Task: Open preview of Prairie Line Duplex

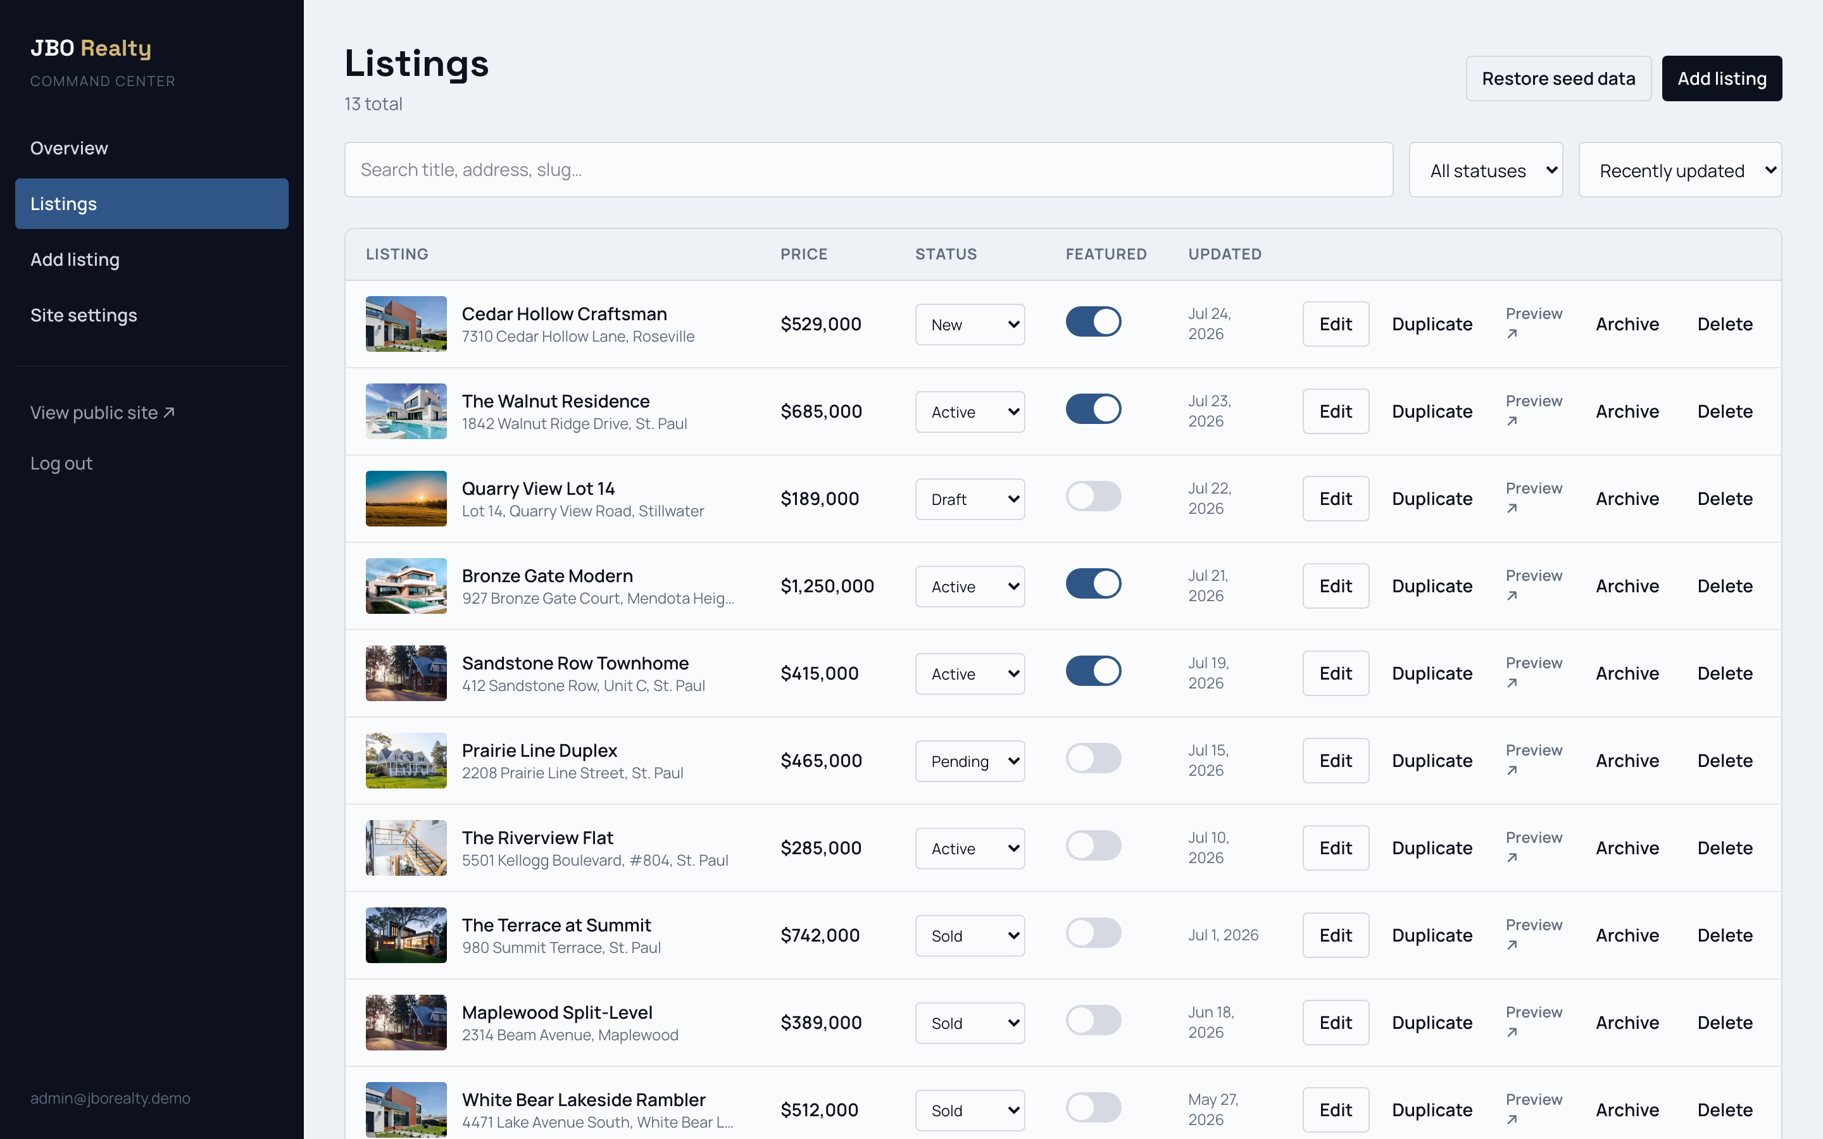Action: (x=1533, y=760)
